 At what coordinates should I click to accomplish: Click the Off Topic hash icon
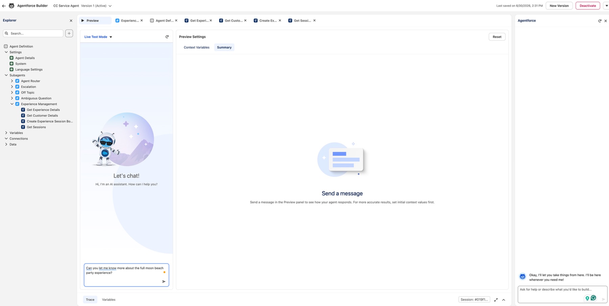tap(17, 92)
